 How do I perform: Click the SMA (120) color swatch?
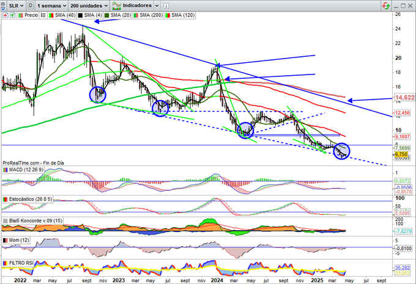(168, 15)
